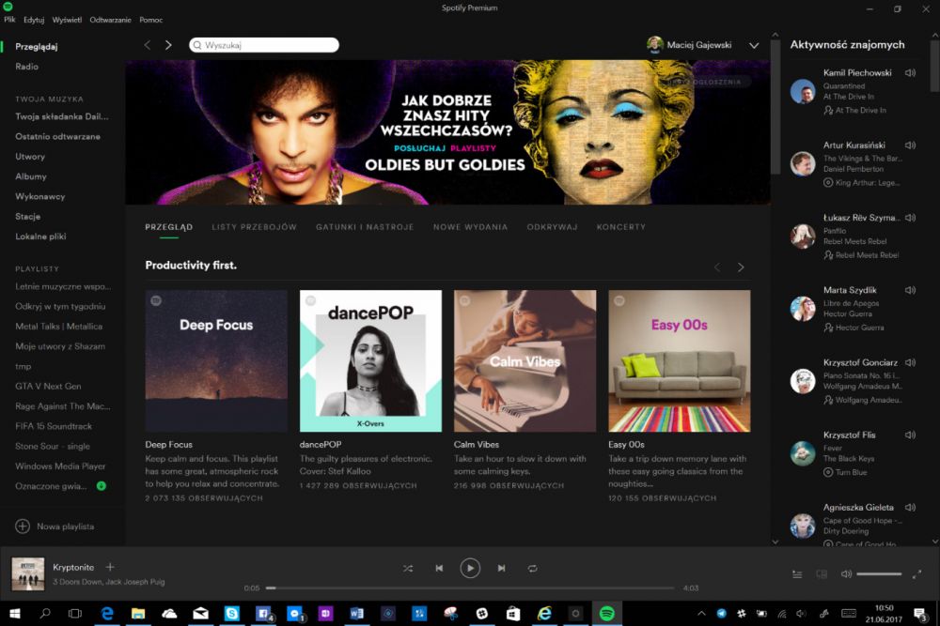
Task: Open the Pomoc menu
Action: (151, 20)
